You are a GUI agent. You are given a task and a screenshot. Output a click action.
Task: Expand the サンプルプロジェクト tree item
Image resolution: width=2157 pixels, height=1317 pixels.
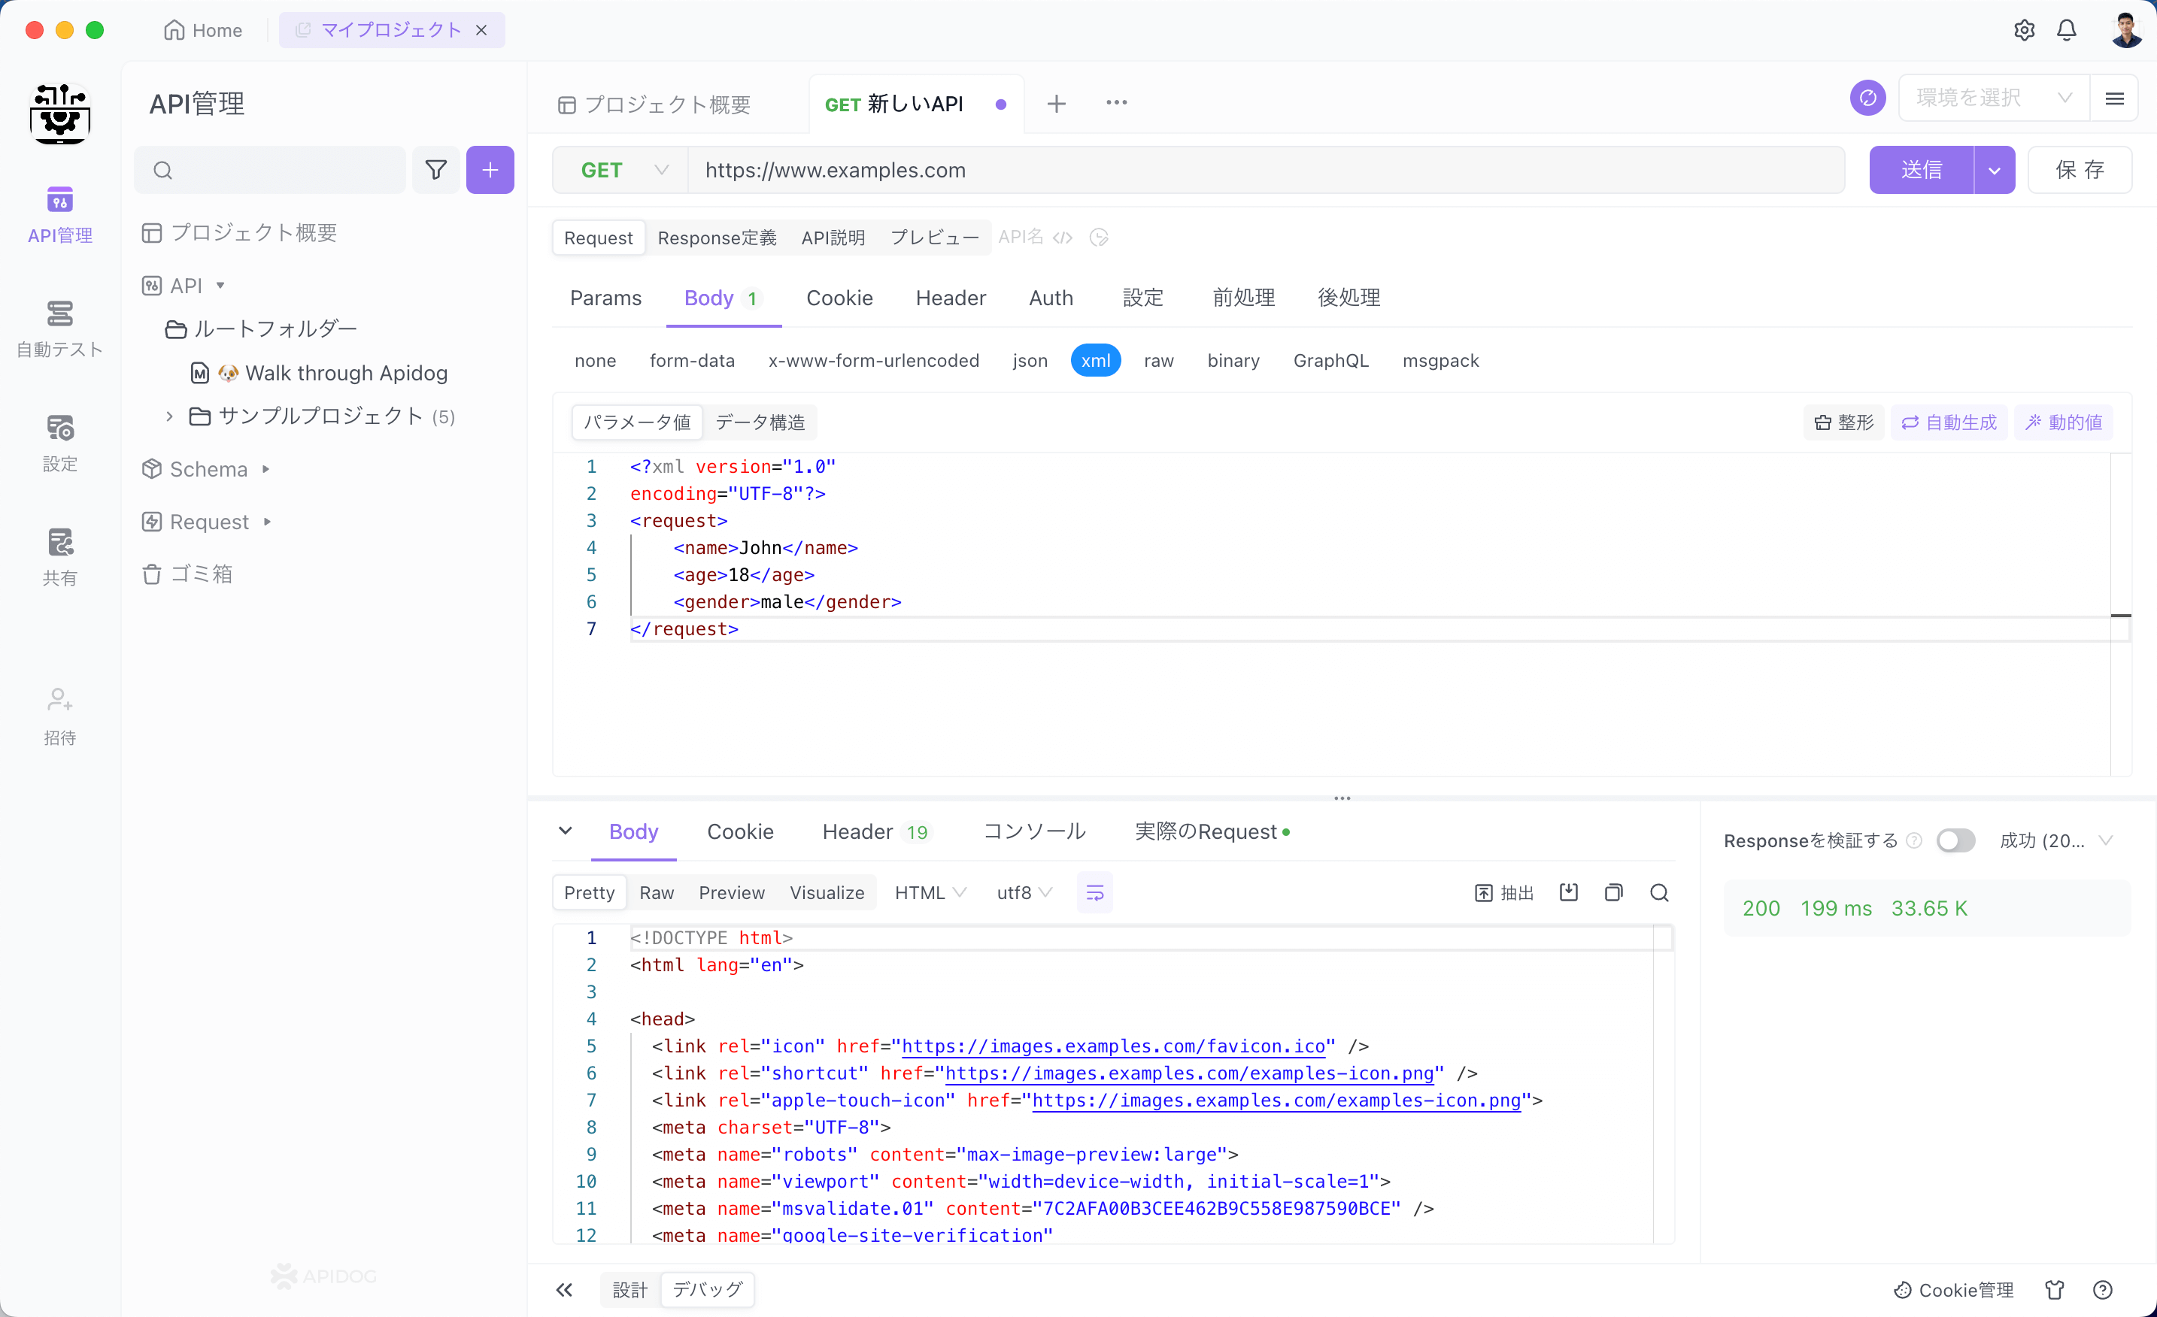pyautogui.click(x=168, y=416)
